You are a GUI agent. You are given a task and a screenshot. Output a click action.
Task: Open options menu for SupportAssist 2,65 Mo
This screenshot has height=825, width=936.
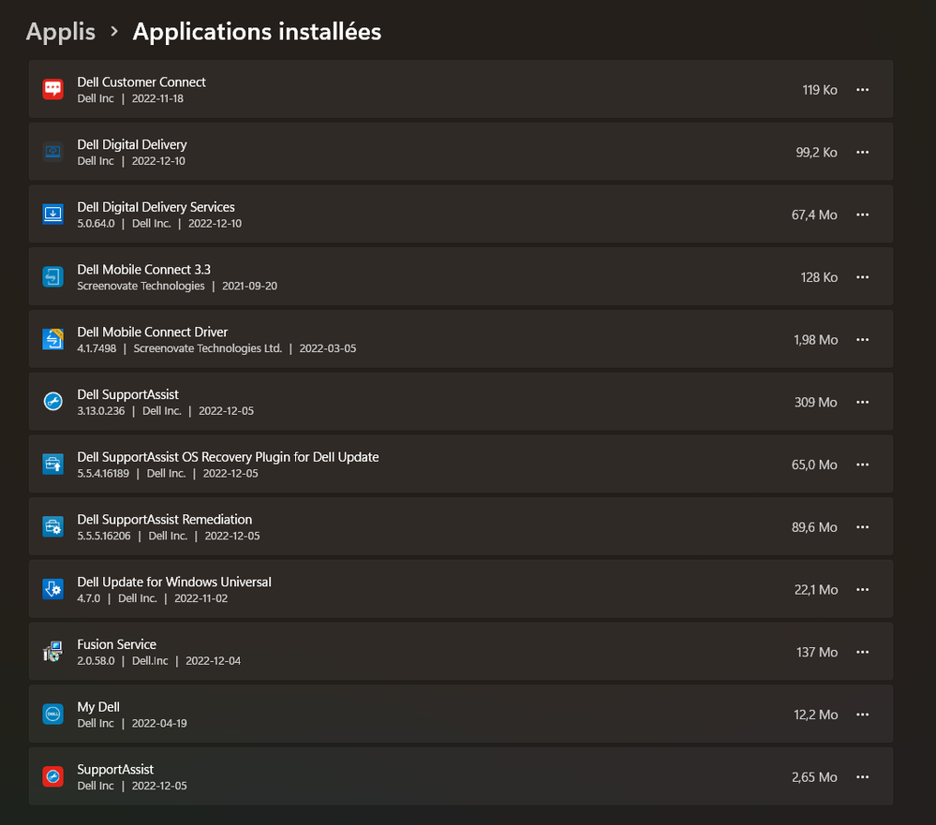[863, 776]
